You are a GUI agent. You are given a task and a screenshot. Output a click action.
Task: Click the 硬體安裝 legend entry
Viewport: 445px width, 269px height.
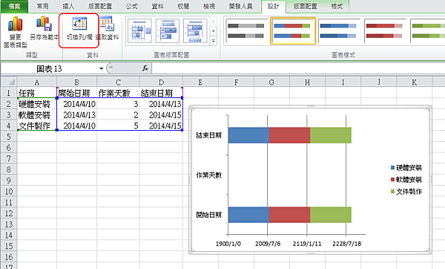(x=406, y=168)
